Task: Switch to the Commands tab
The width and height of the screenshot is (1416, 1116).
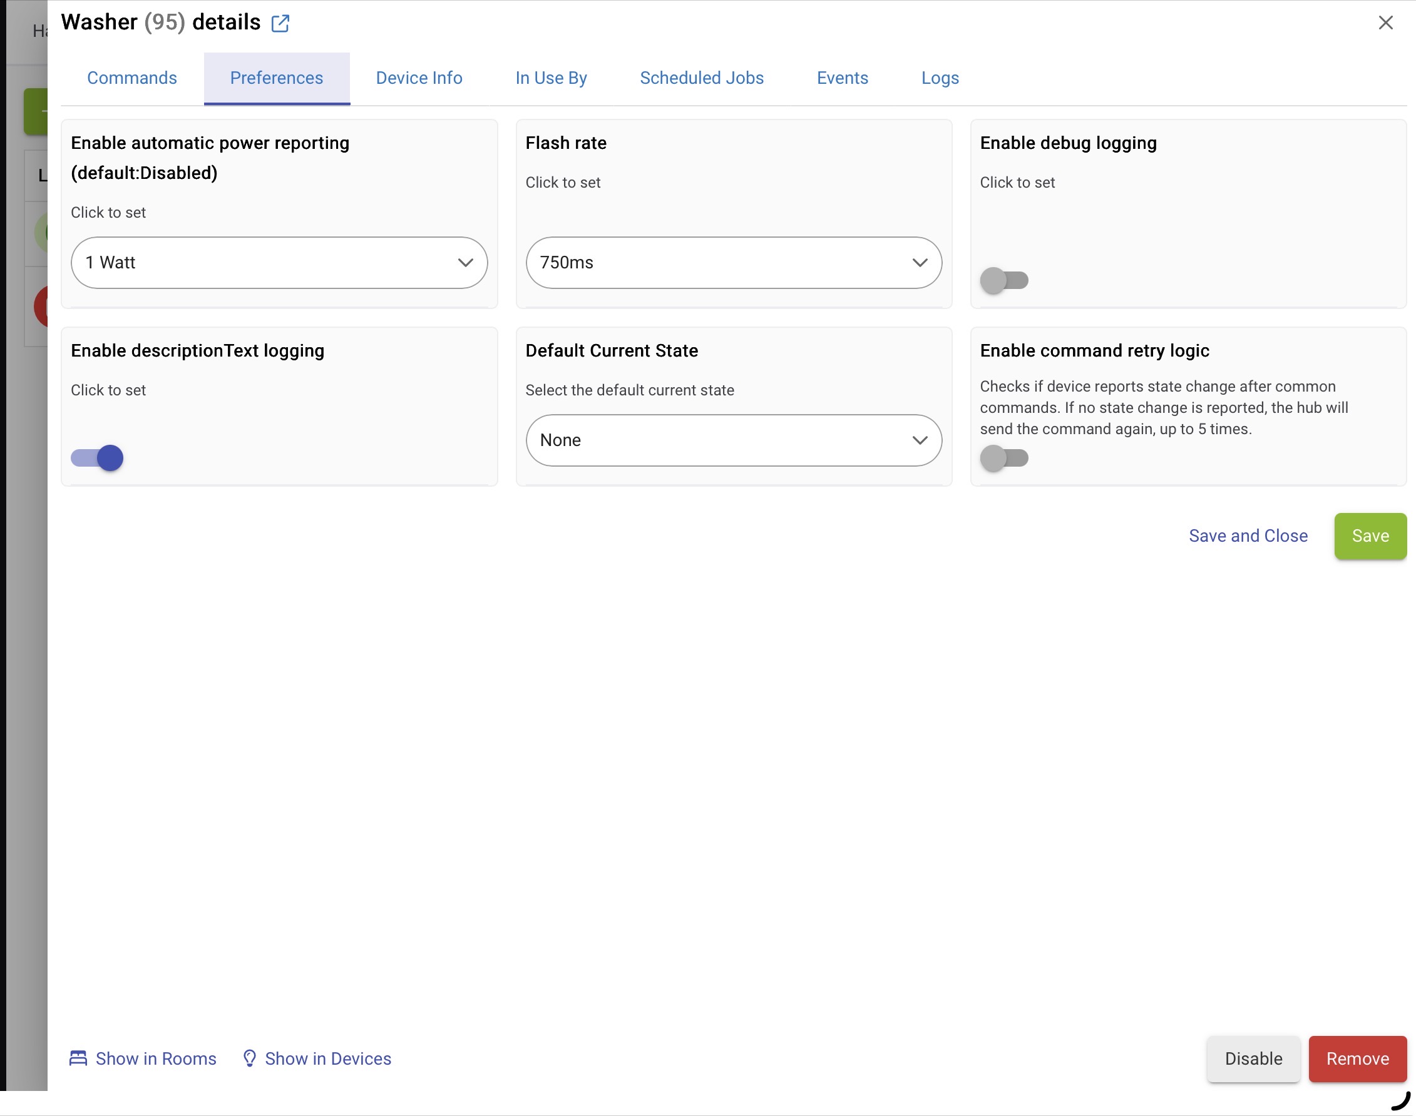Action: pyautogui.click(x=132, y=78)
